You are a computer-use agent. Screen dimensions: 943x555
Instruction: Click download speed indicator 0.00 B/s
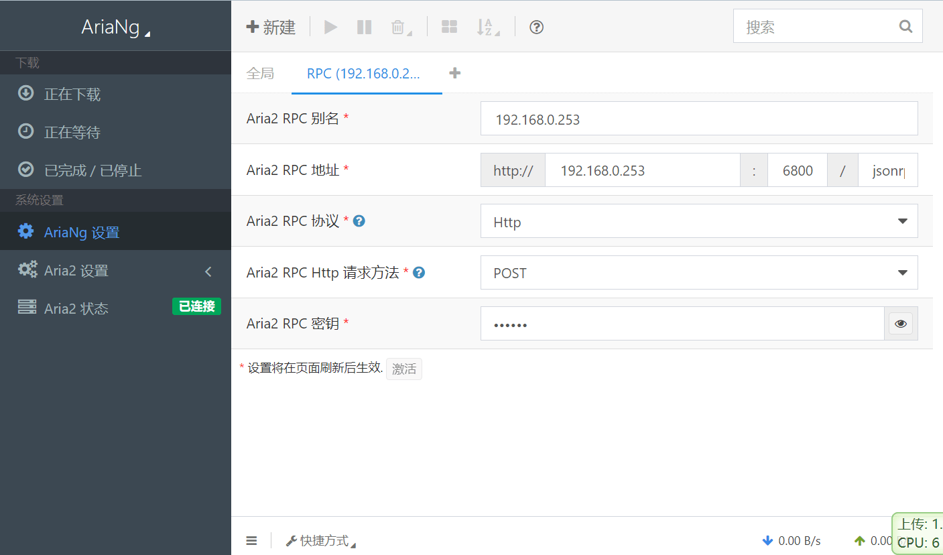tap(792, 540)
